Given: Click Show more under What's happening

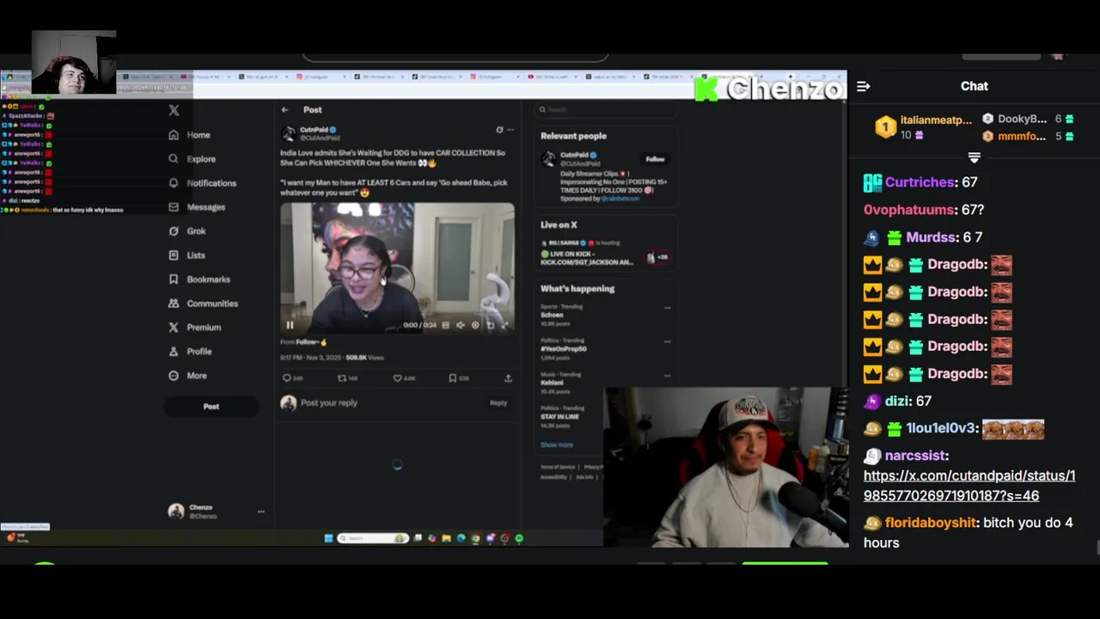Looking at the screenshot, I should coord(557,445).
